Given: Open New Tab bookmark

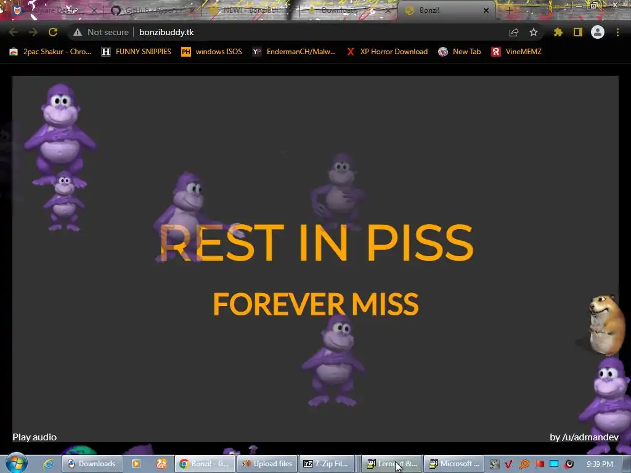Looking at the screenshot, I should pyautogui.click(x=460, y=52).
